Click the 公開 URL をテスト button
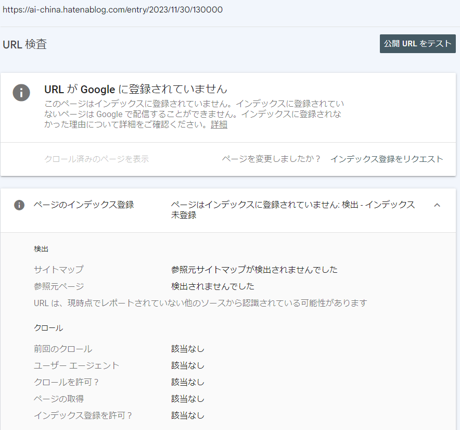The height and width of the screenshot is (430, 460). [417, 44]
